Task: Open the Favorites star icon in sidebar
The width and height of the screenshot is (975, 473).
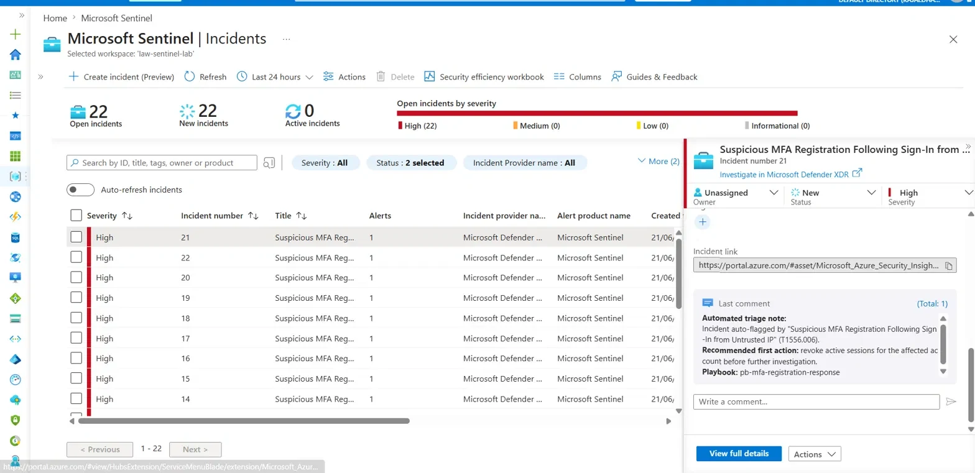Action: 16,116
